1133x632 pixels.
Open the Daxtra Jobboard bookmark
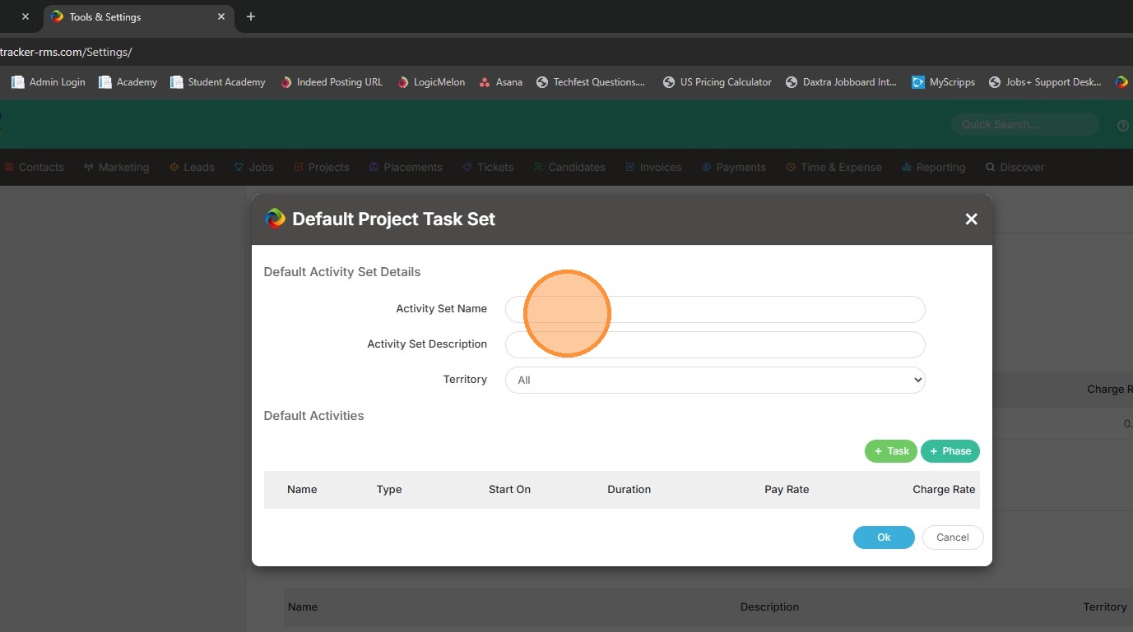click(x=842, y=82)
